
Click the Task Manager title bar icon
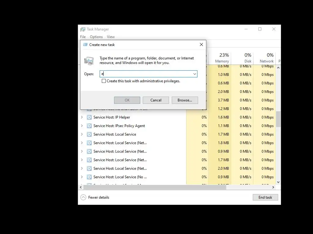(83, 29)
